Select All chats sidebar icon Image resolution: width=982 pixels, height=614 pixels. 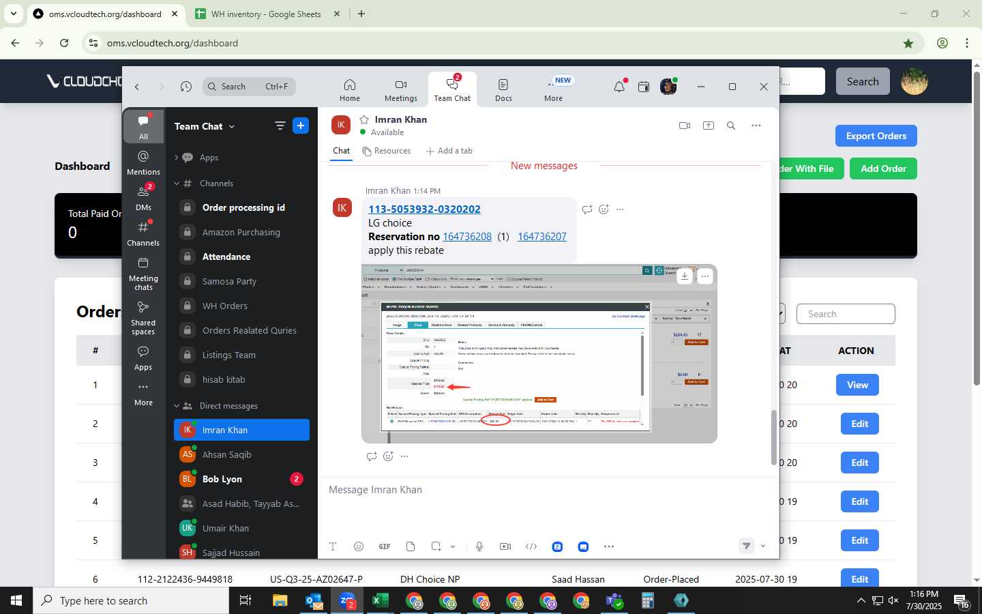click(x=143, y=126)
